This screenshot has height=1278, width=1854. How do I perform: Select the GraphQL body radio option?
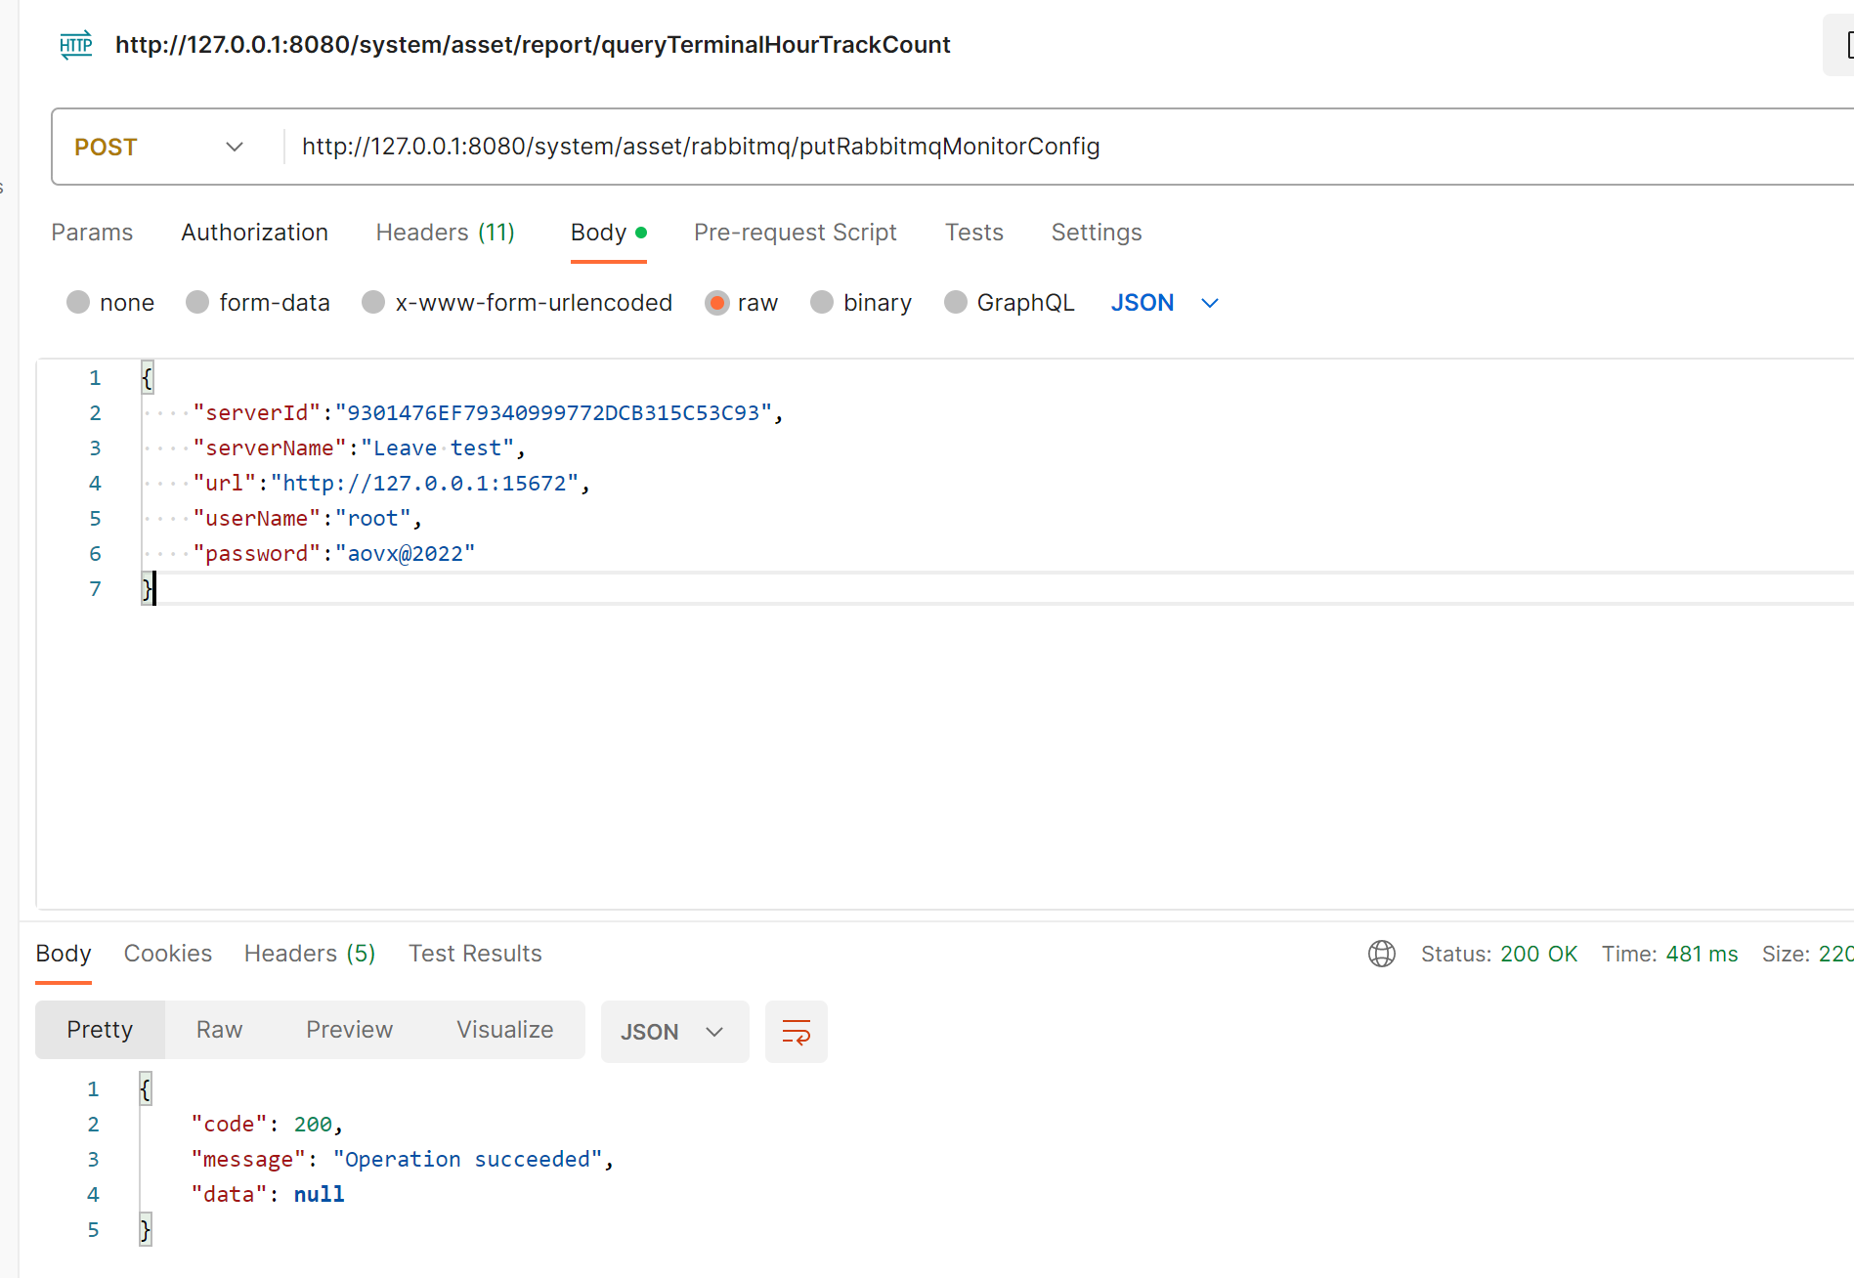[956, 303]
